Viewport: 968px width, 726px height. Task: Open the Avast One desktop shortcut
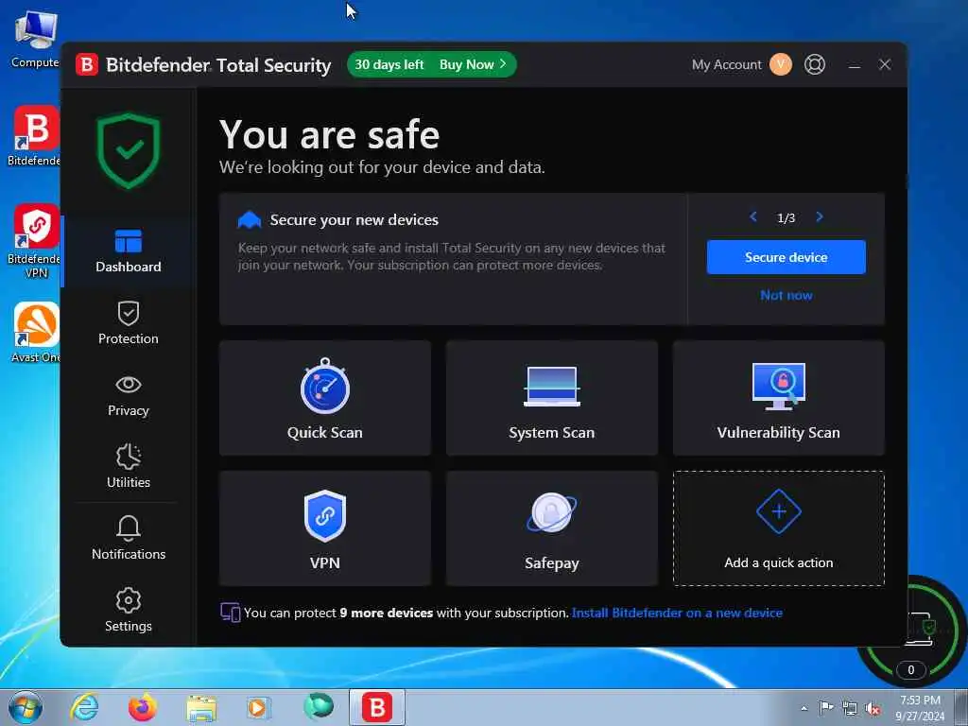click(36, 332)
